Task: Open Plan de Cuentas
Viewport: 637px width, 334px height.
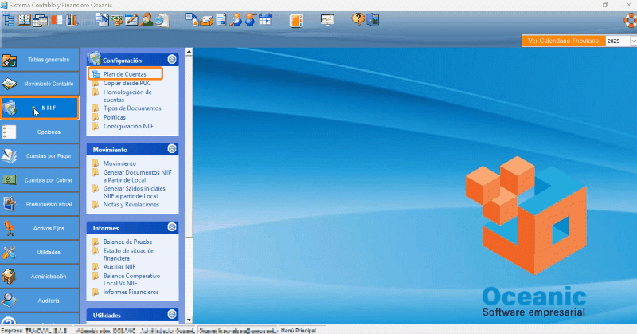Action: 125,74
